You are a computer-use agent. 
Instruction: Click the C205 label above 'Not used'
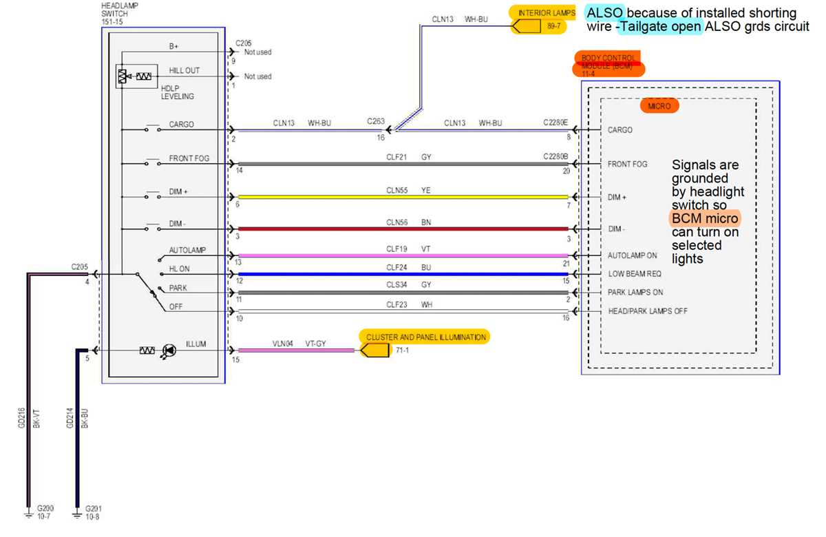pos(245,43)
